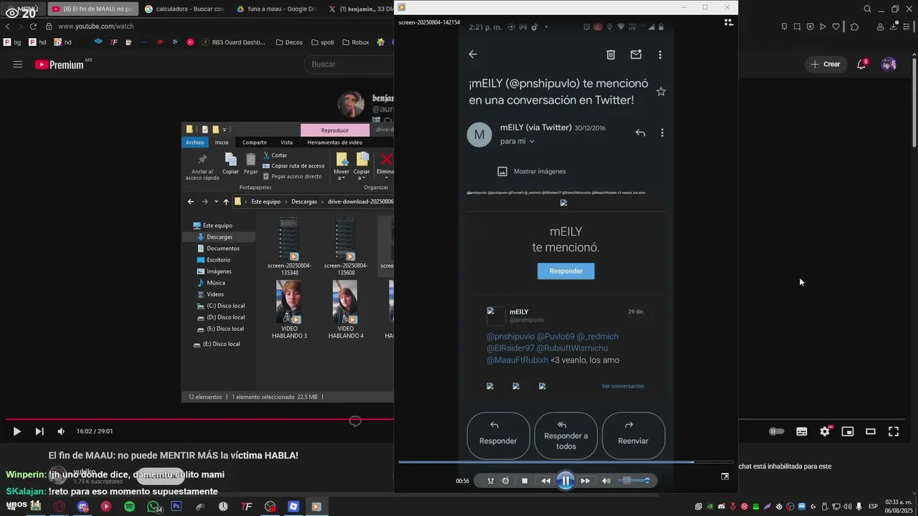Click the 'Ver conversación' link
This screenshot has height=516, width=918.
(x=623, y=386)
